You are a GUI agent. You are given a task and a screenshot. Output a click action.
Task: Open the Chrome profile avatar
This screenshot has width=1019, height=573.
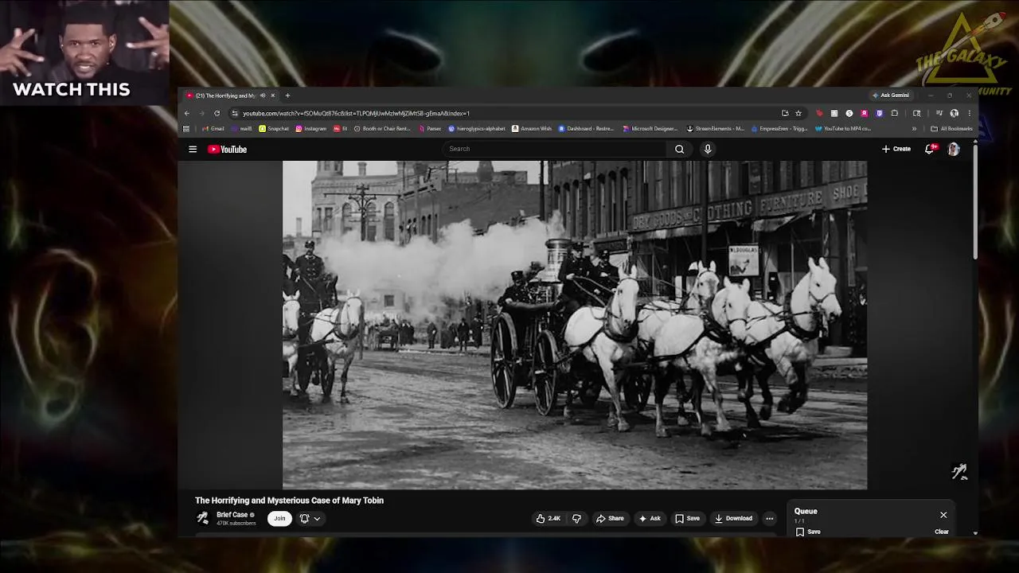pyautogui.click(x=954, y=113)
